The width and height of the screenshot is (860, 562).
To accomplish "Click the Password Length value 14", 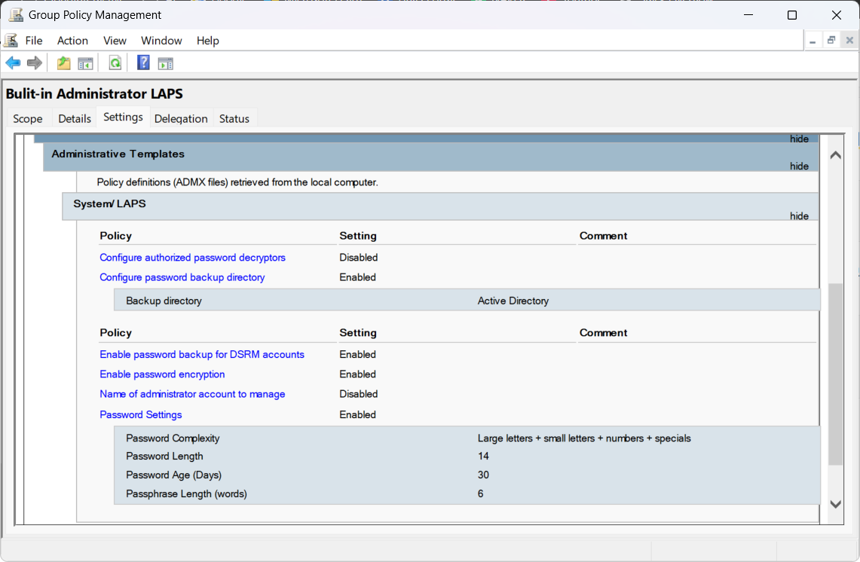I will (x=483, y=456).
